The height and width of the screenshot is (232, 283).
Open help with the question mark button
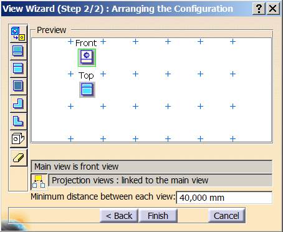[x=259, y=9]
